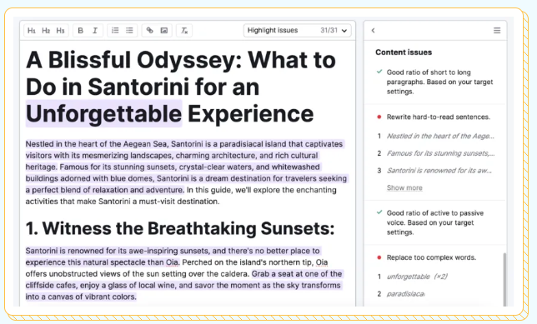Viewport: 537px width, 324px height.
Task: Apply Heading 3 format
Action: pos(60,31)
